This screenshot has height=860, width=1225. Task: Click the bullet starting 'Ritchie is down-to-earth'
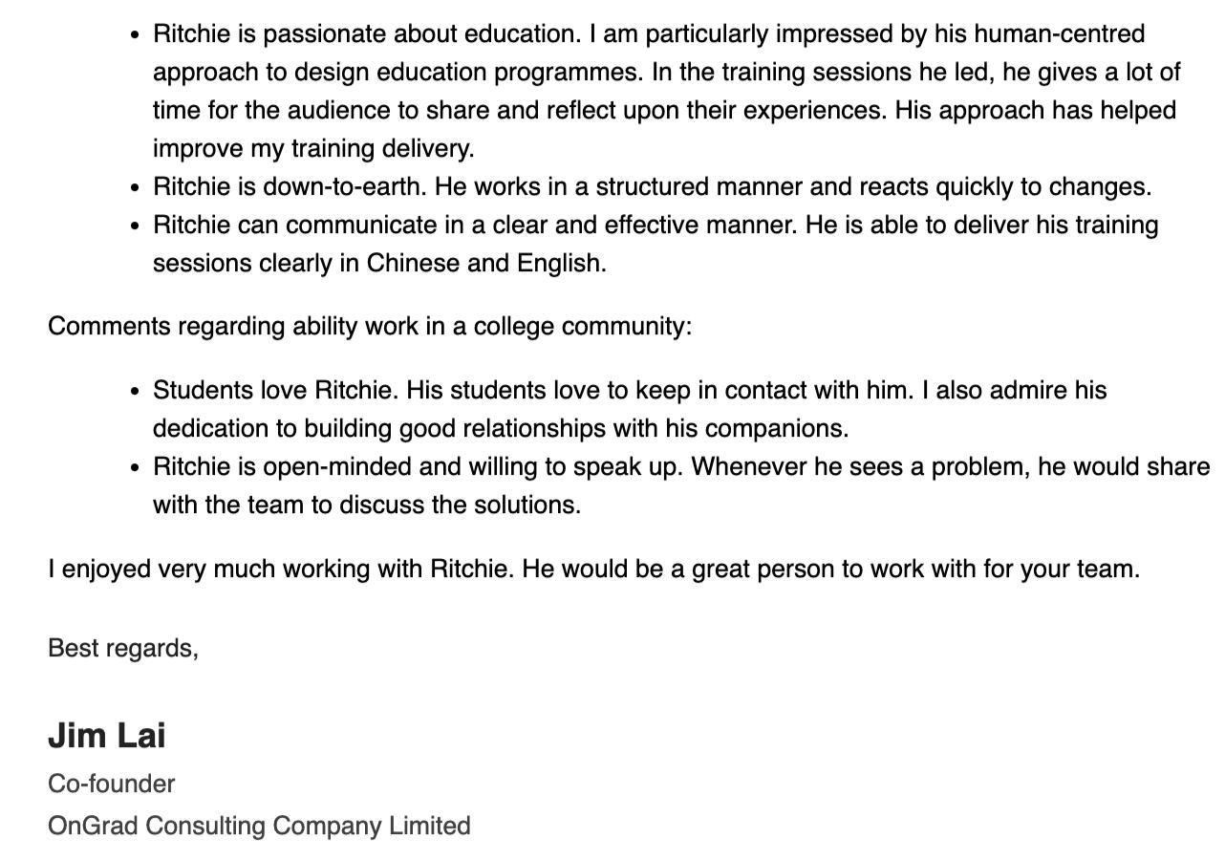[x=653, y=186]
